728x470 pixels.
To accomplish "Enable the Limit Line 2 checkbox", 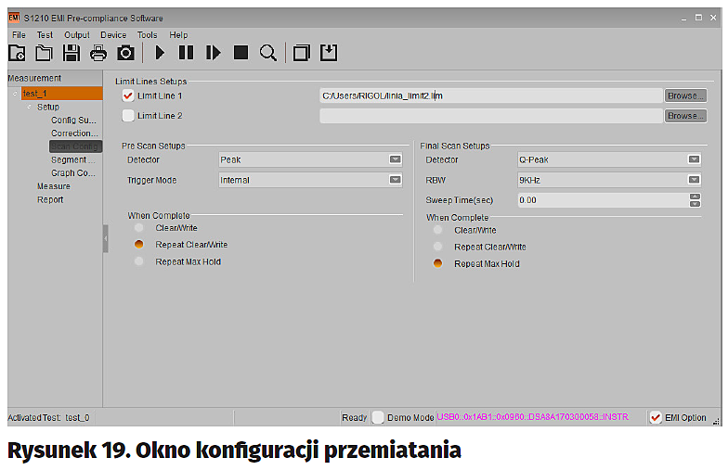I will [129, 116].
